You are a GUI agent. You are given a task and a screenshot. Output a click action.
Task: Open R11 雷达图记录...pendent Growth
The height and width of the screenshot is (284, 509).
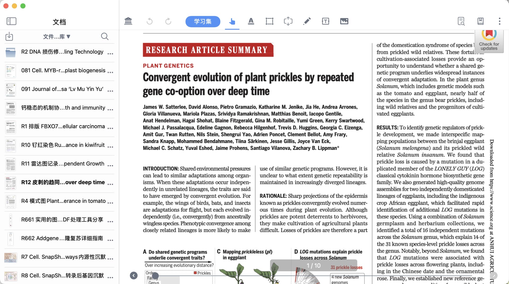click(60, 164)
